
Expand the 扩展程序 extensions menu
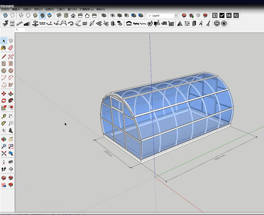click(86, 9)
